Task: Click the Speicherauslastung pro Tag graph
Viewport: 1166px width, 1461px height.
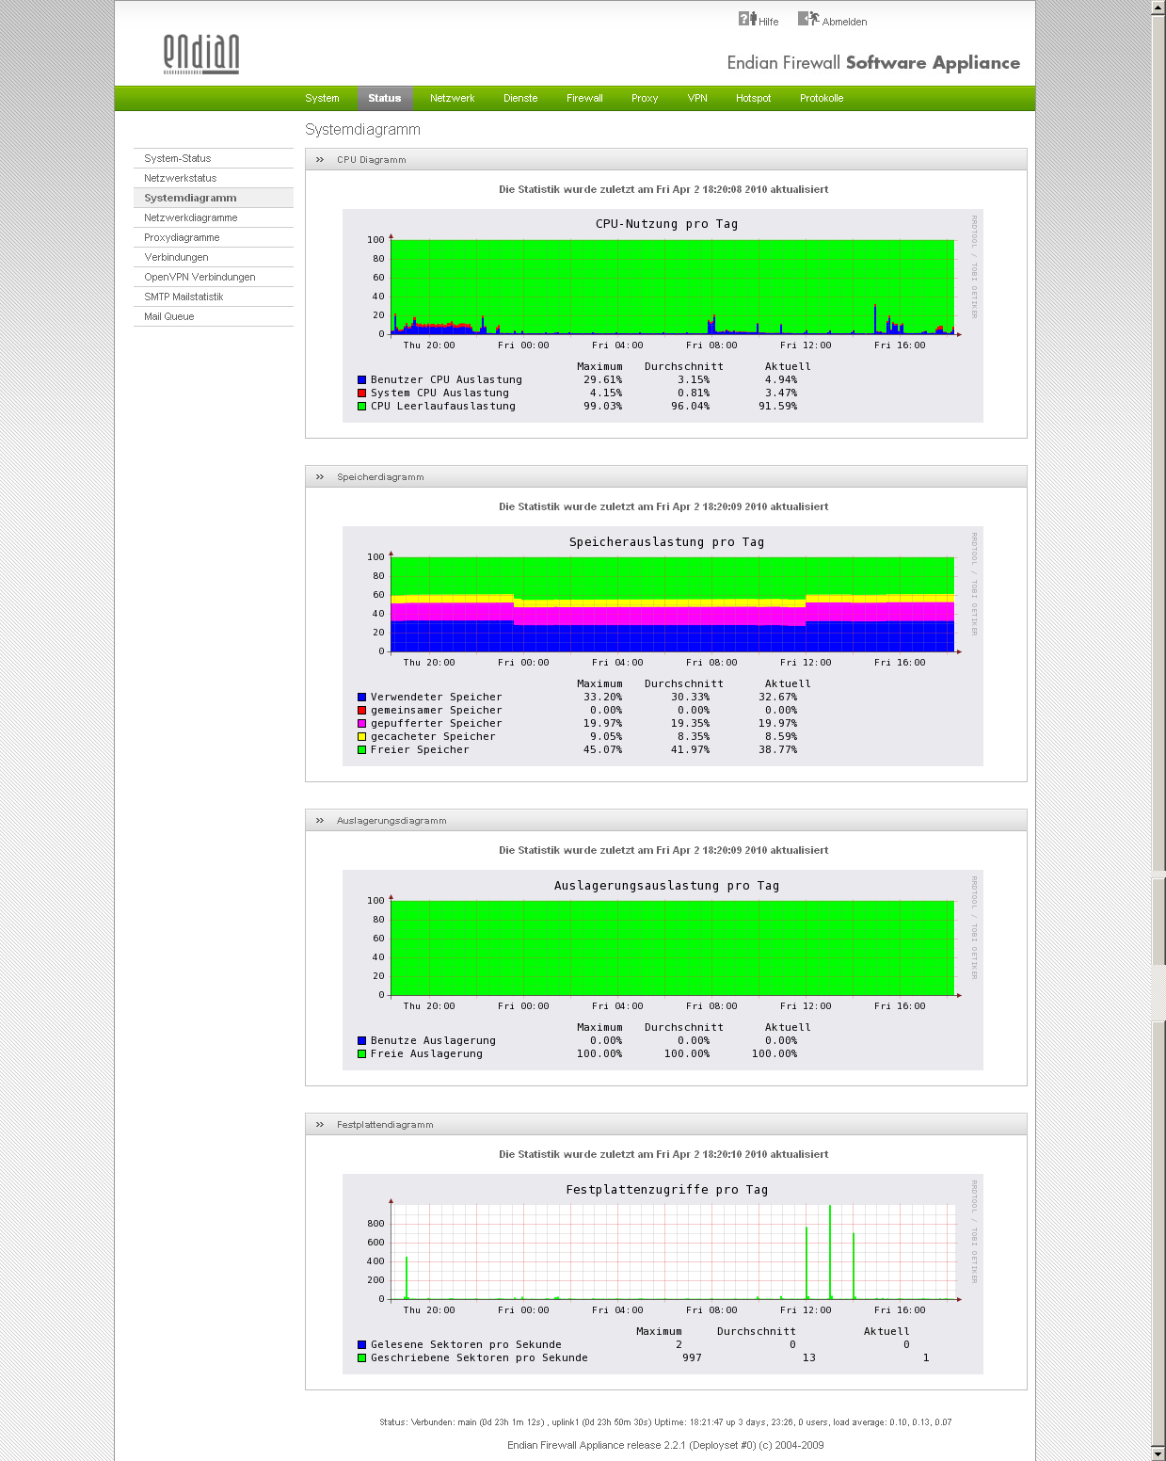Action: click(672, 604)
